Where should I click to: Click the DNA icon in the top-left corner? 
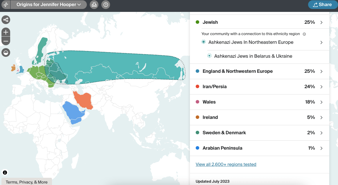pyautogui.click(x=6, y=5)
